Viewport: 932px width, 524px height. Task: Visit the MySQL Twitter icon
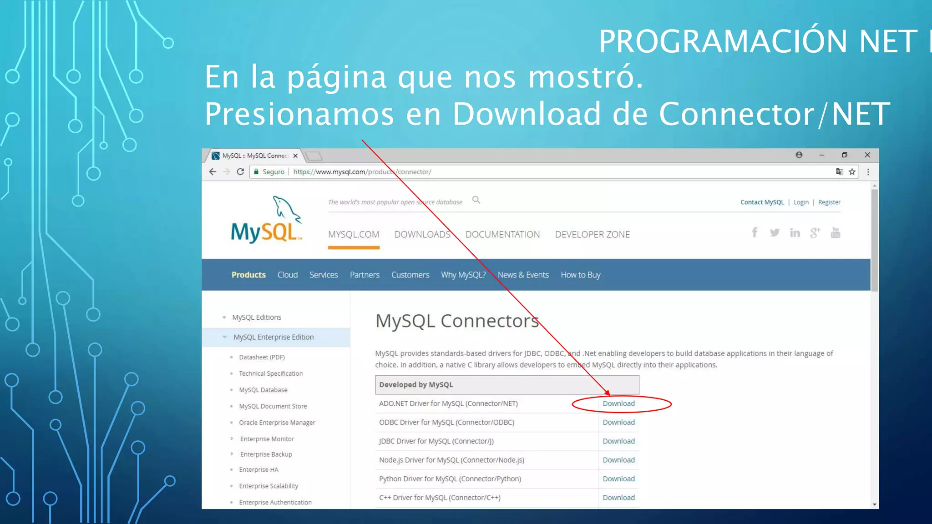(775, 232)
